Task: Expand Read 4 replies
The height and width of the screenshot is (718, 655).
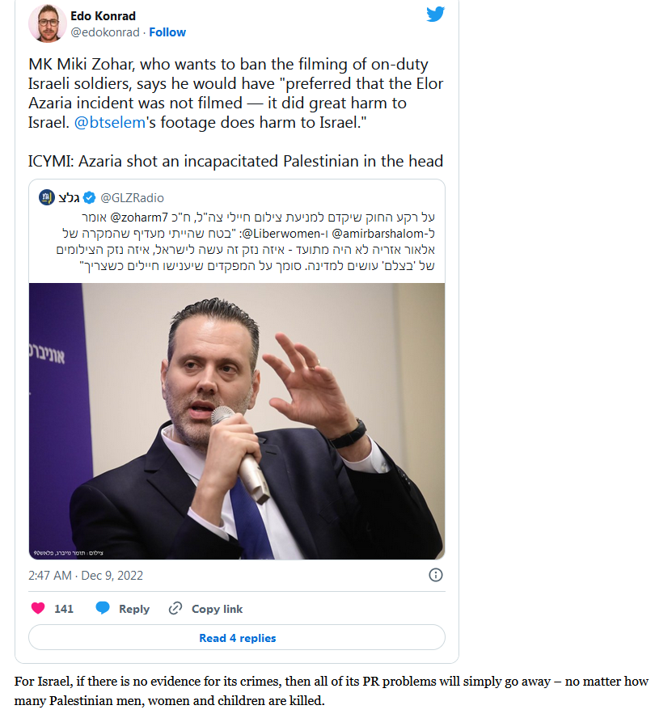Action: (x=237, y=637)
